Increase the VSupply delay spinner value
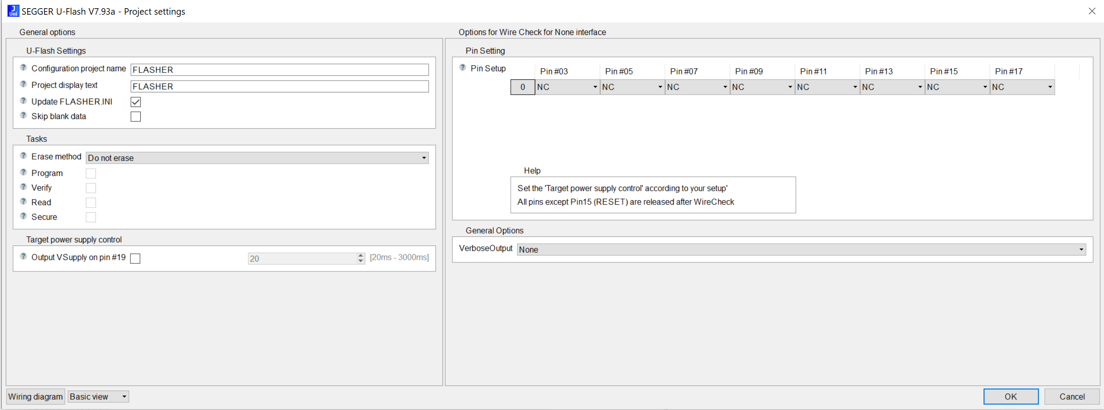This screenshot has width=1104, height=410. click(361, 255)
